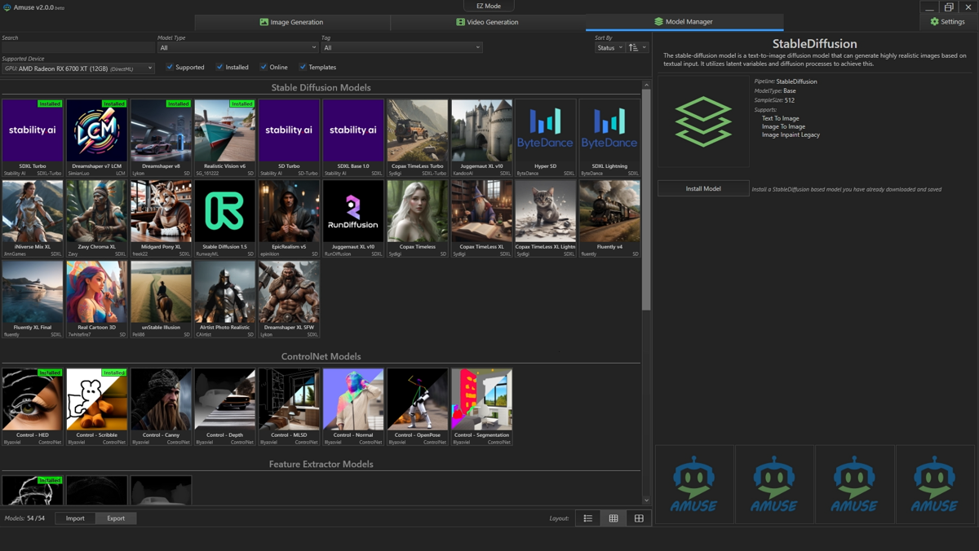Expand the Model Type dropdown
The image size is (979, 551).
(x=237, y=48)
